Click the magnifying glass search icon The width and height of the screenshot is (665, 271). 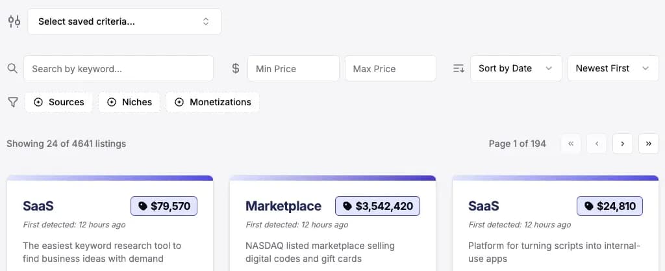(13, 68)
